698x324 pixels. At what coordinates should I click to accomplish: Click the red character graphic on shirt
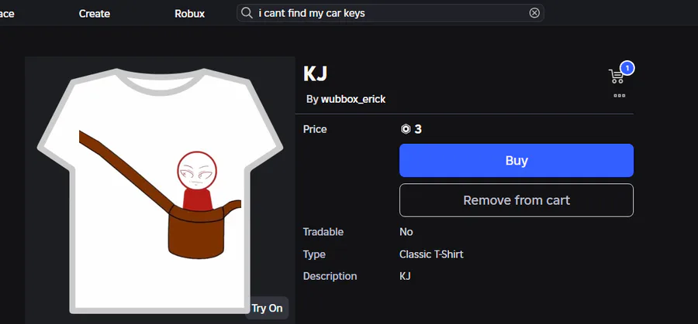[197, 181]
